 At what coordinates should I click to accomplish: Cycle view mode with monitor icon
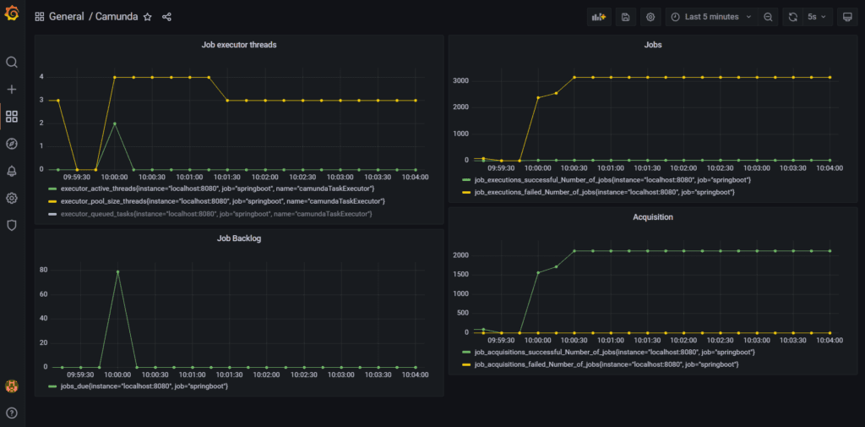click(847, 17)
